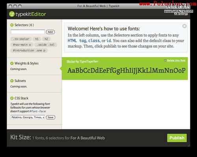The height and width of the screenshot is (157, 197).
Task: Click the Weights & Styles heading
Action: point(26,64)
